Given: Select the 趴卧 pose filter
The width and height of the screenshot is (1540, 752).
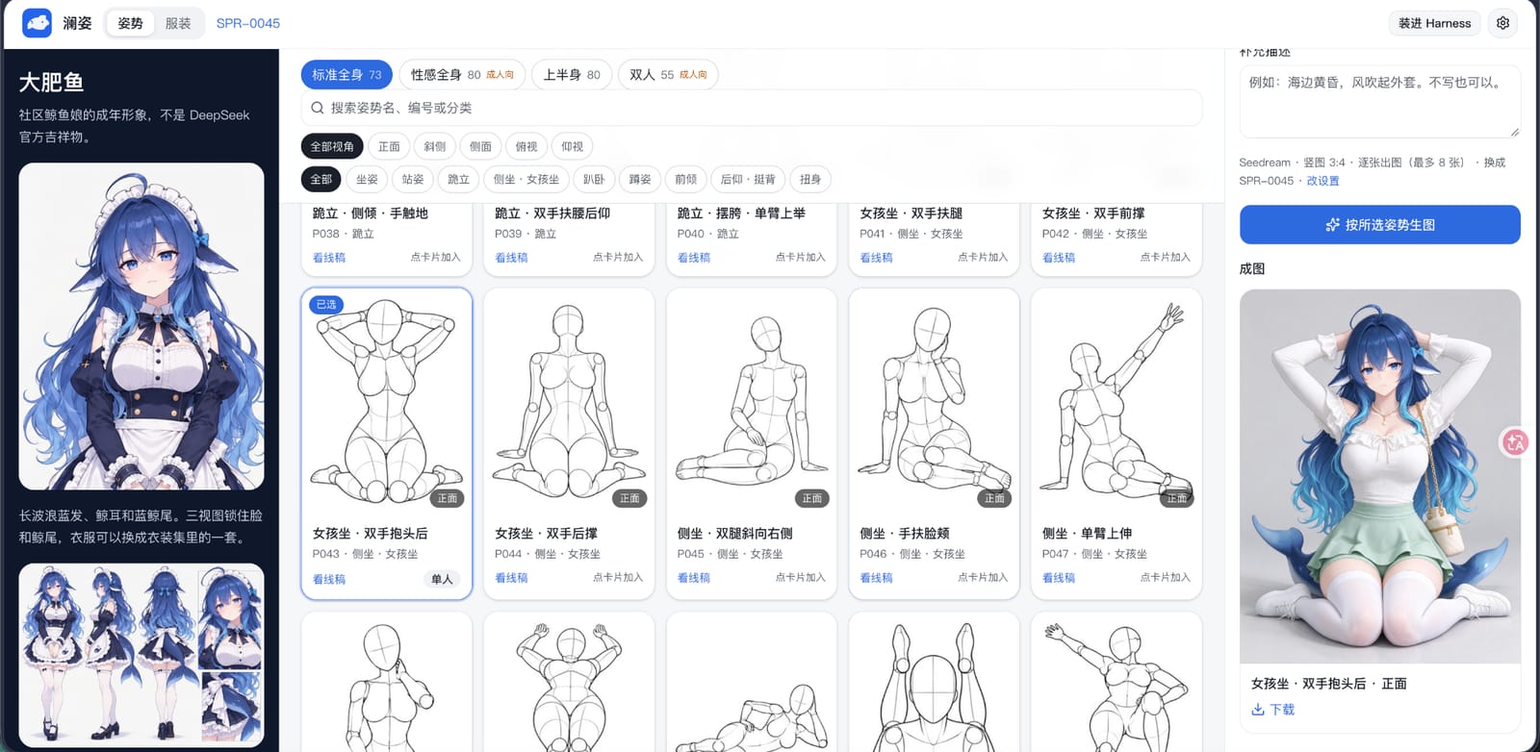Looking at the screenshot, I should coord(594,179).
